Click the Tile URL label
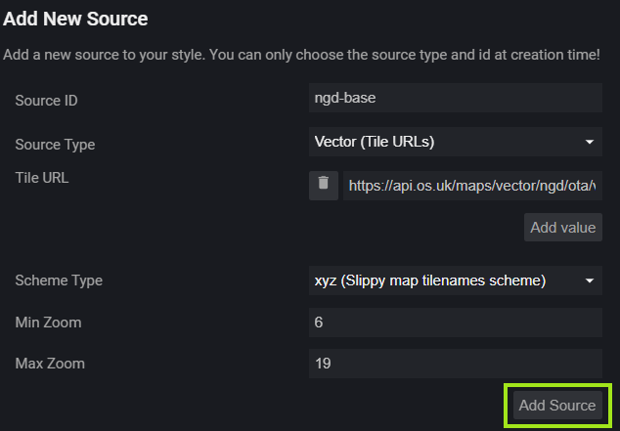Screen dimensions: 620x431 [x=41, y=177]
